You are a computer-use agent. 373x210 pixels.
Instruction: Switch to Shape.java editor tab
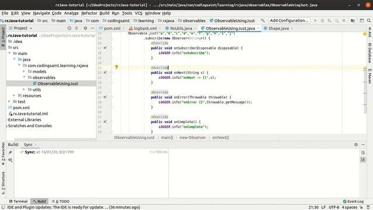(x=279, y=29)
